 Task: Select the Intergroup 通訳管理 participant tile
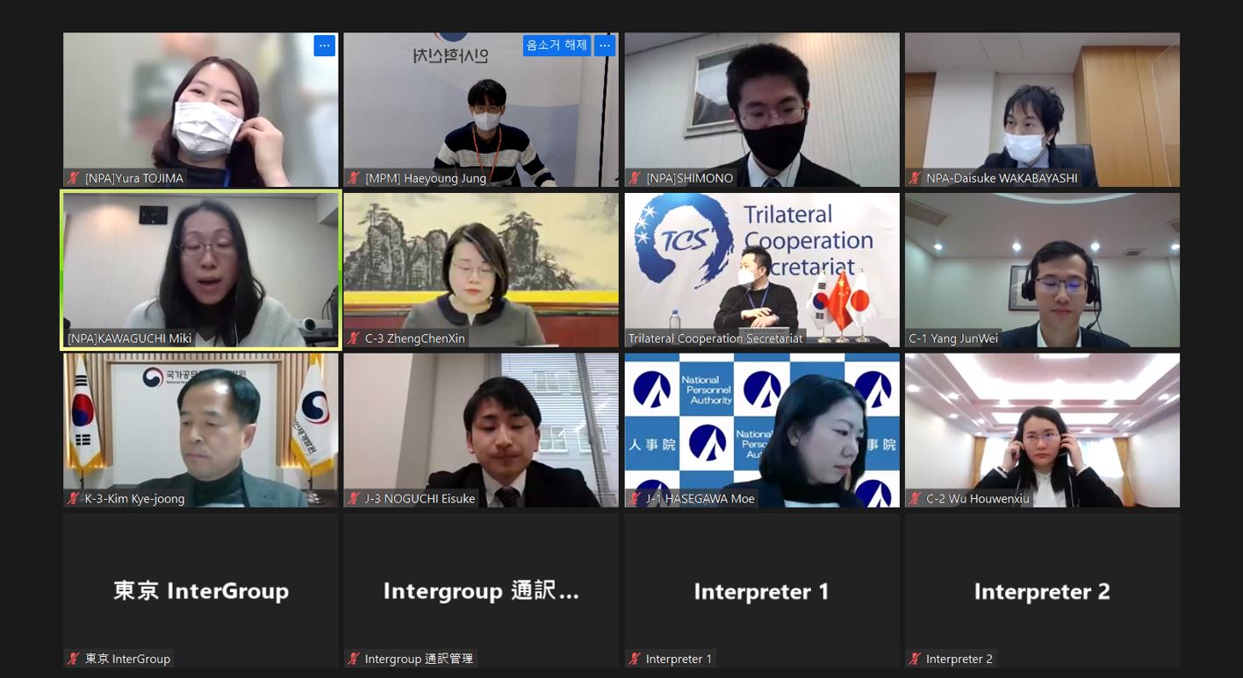point(481,590)
